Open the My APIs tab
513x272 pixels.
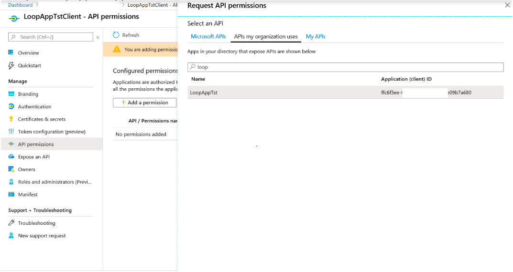click(x=316, y=37)
